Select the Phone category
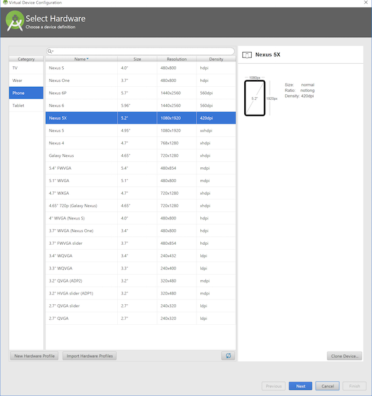This screenshot has height=396, width=372. coord(26,93)
